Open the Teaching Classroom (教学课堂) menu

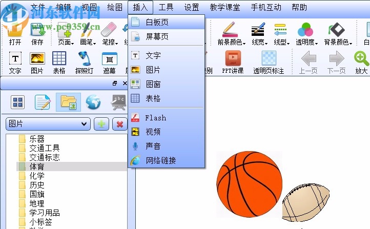tap(225, 7)
